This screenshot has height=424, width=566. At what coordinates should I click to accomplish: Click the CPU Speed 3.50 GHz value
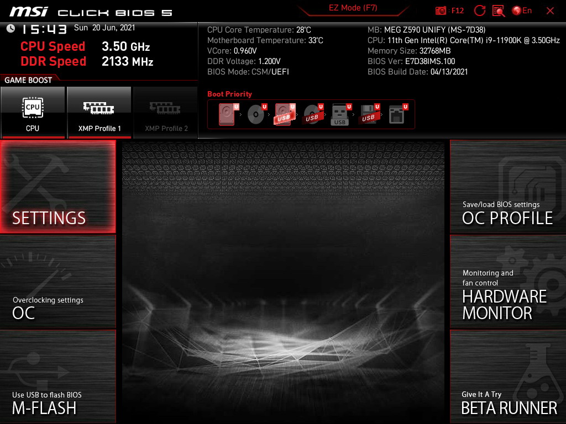coord(125,46)
